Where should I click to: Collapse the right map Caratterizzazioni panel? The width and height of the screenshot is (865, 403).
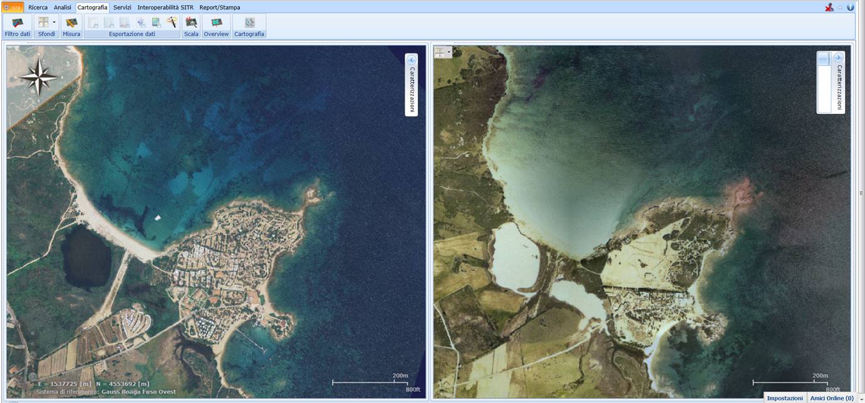point(839,58)
